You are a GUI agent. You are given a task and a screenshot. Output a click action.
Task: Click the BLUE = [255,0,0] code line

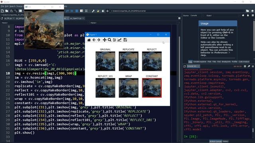coord(30,61)
